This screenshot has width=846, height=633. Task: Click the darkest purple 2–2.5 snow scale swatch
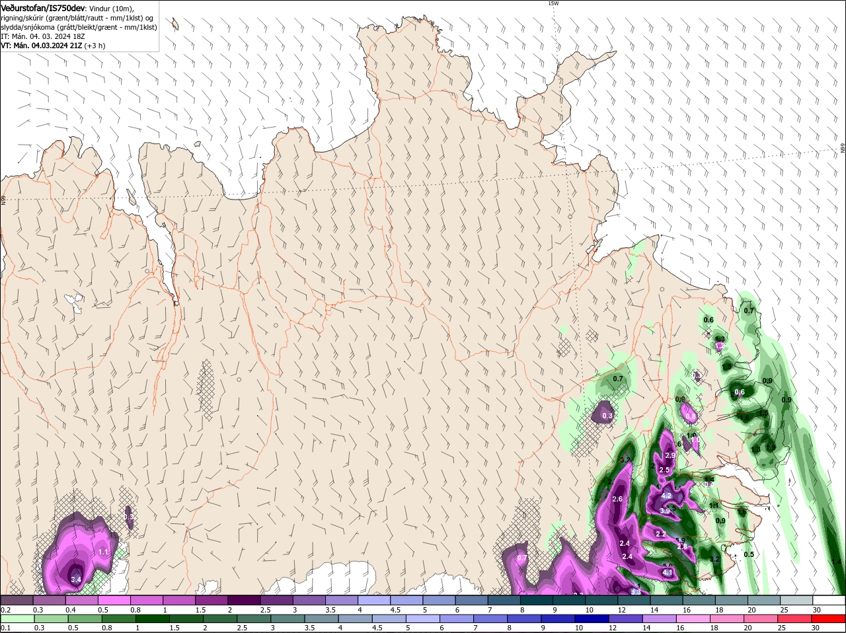click(244, 601)
